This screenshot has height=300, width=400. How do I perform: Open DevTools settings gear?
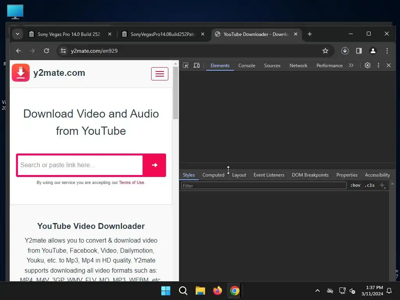tap(367, 66)
